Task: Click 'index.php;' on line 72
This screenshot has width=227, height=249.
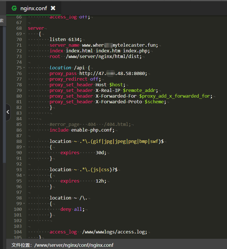Action: pos(137,51)
